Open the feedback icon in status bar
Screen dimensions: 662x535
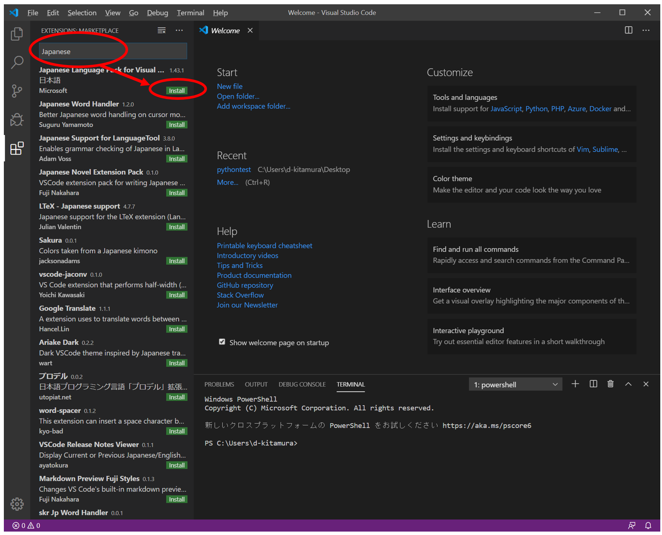[632, 526]
